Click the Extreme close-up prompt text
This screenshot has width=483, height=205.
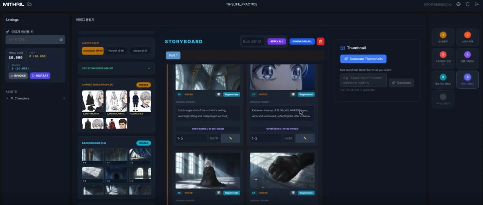pyautogui.click(x=282, y=113)
